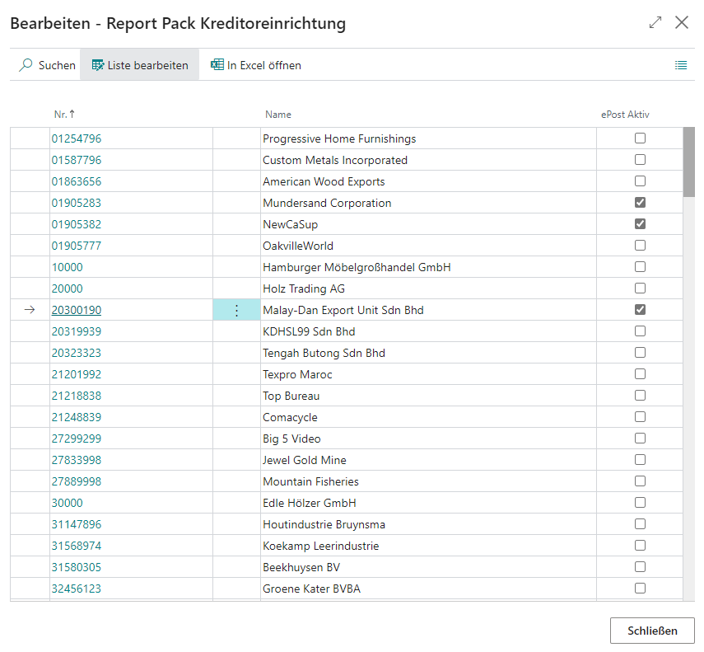Open vendor 20300190 link

(77, 310)
